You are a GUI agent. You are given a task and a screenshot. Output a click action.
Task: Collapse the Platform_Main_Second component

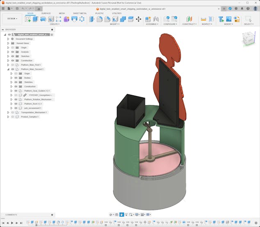(8, 69)
